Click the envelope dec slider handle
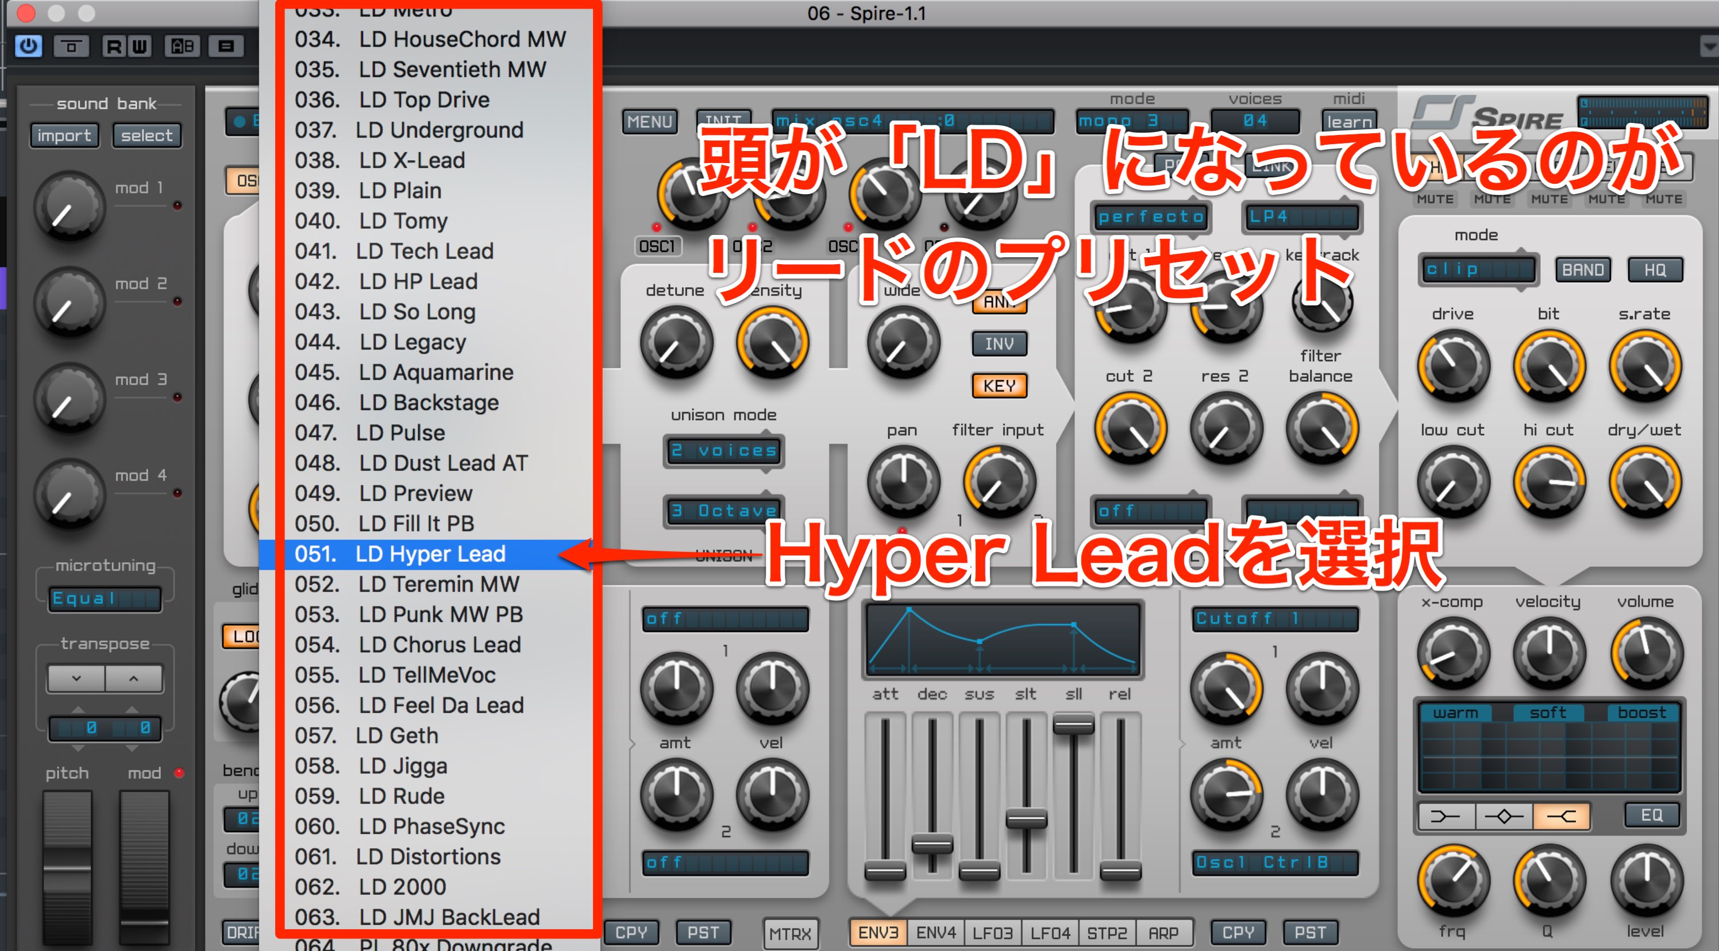 point(931,845)
